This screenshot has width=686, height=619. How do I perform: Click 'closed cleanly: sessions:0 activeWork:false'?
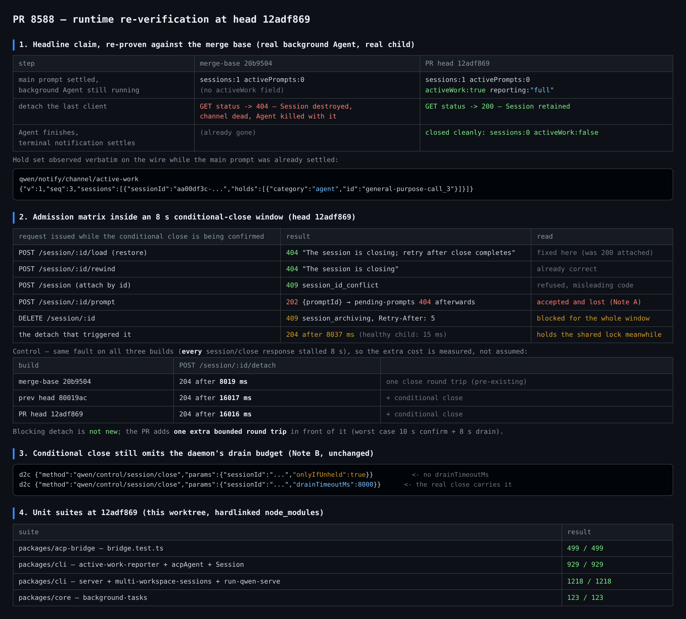tap(511, 133)
